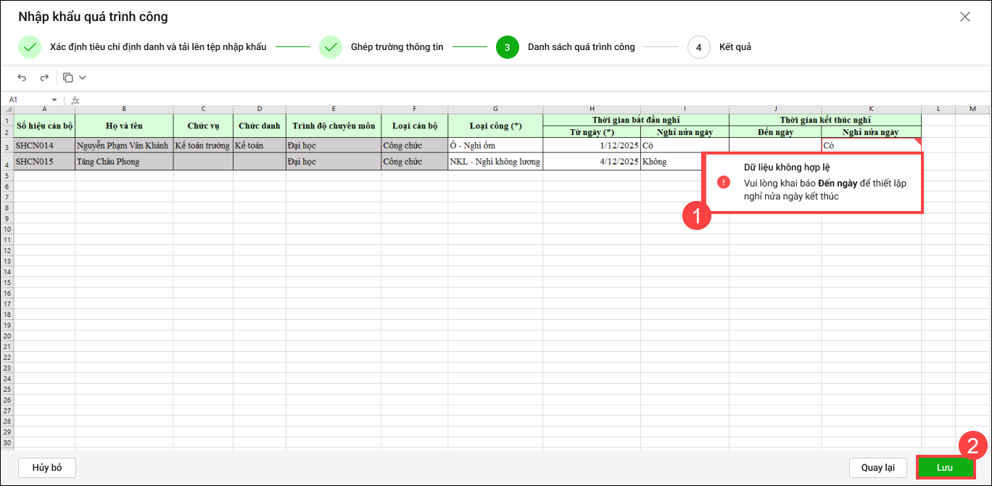992x486 pixels.
Task: Click the undo arrow icon
Action: 22,78
